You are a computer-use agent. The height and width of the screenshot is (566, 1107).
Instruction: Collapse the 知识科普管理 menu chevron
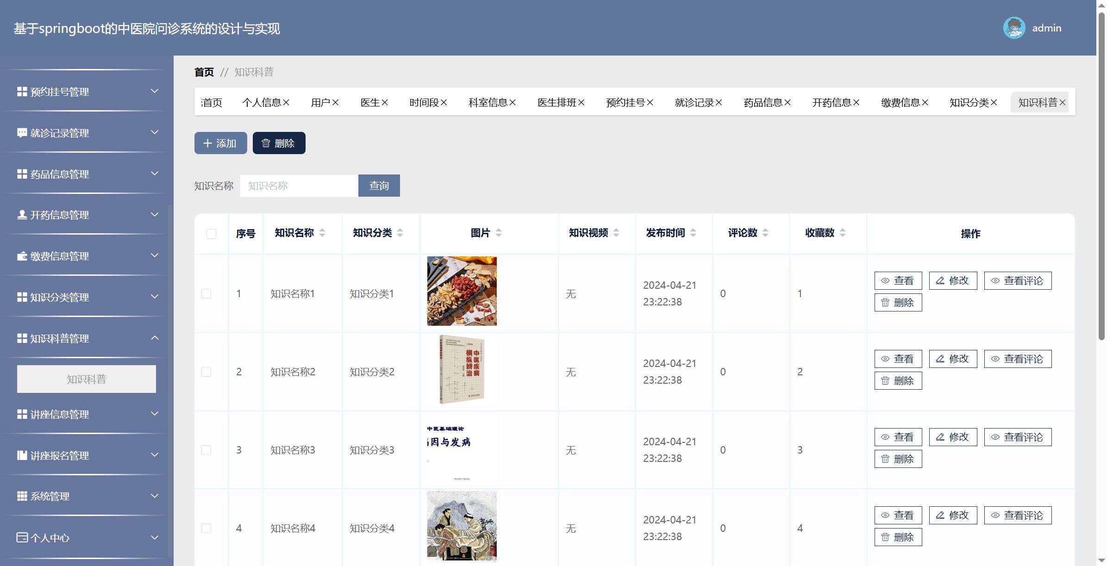tap(155, 338)
